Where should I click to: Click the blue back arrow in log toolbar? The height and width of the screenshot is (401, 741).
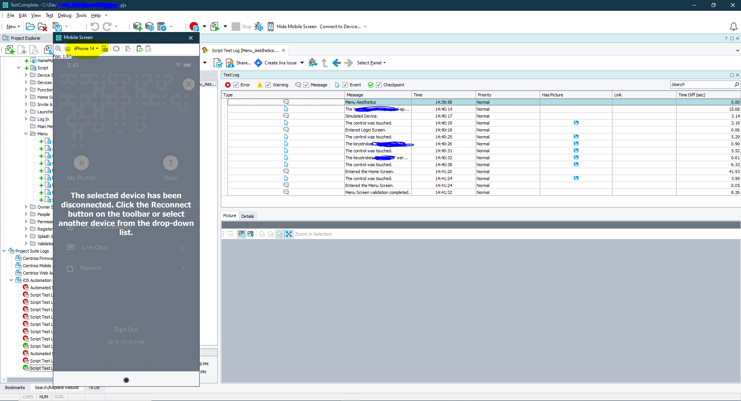coord(336,63)
